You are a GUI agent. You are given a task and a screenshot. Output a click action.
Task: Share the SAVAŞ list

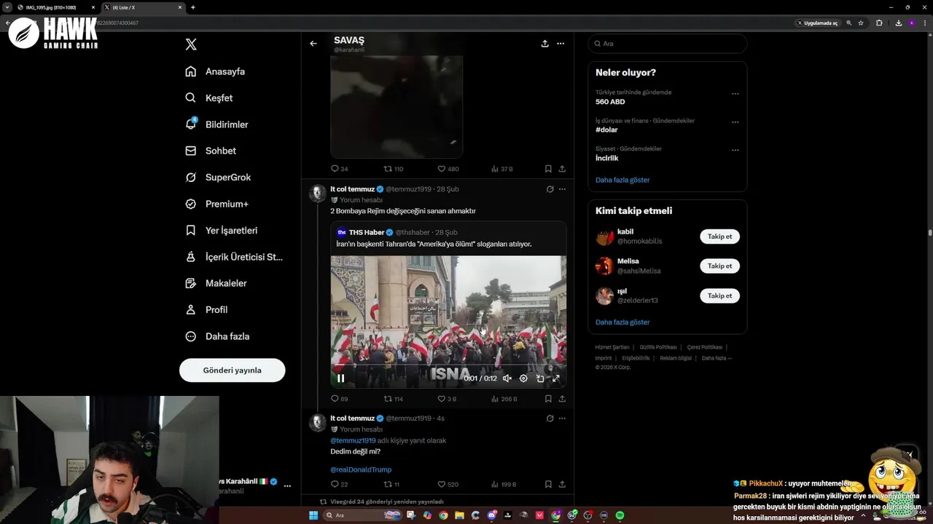(544, 44)
